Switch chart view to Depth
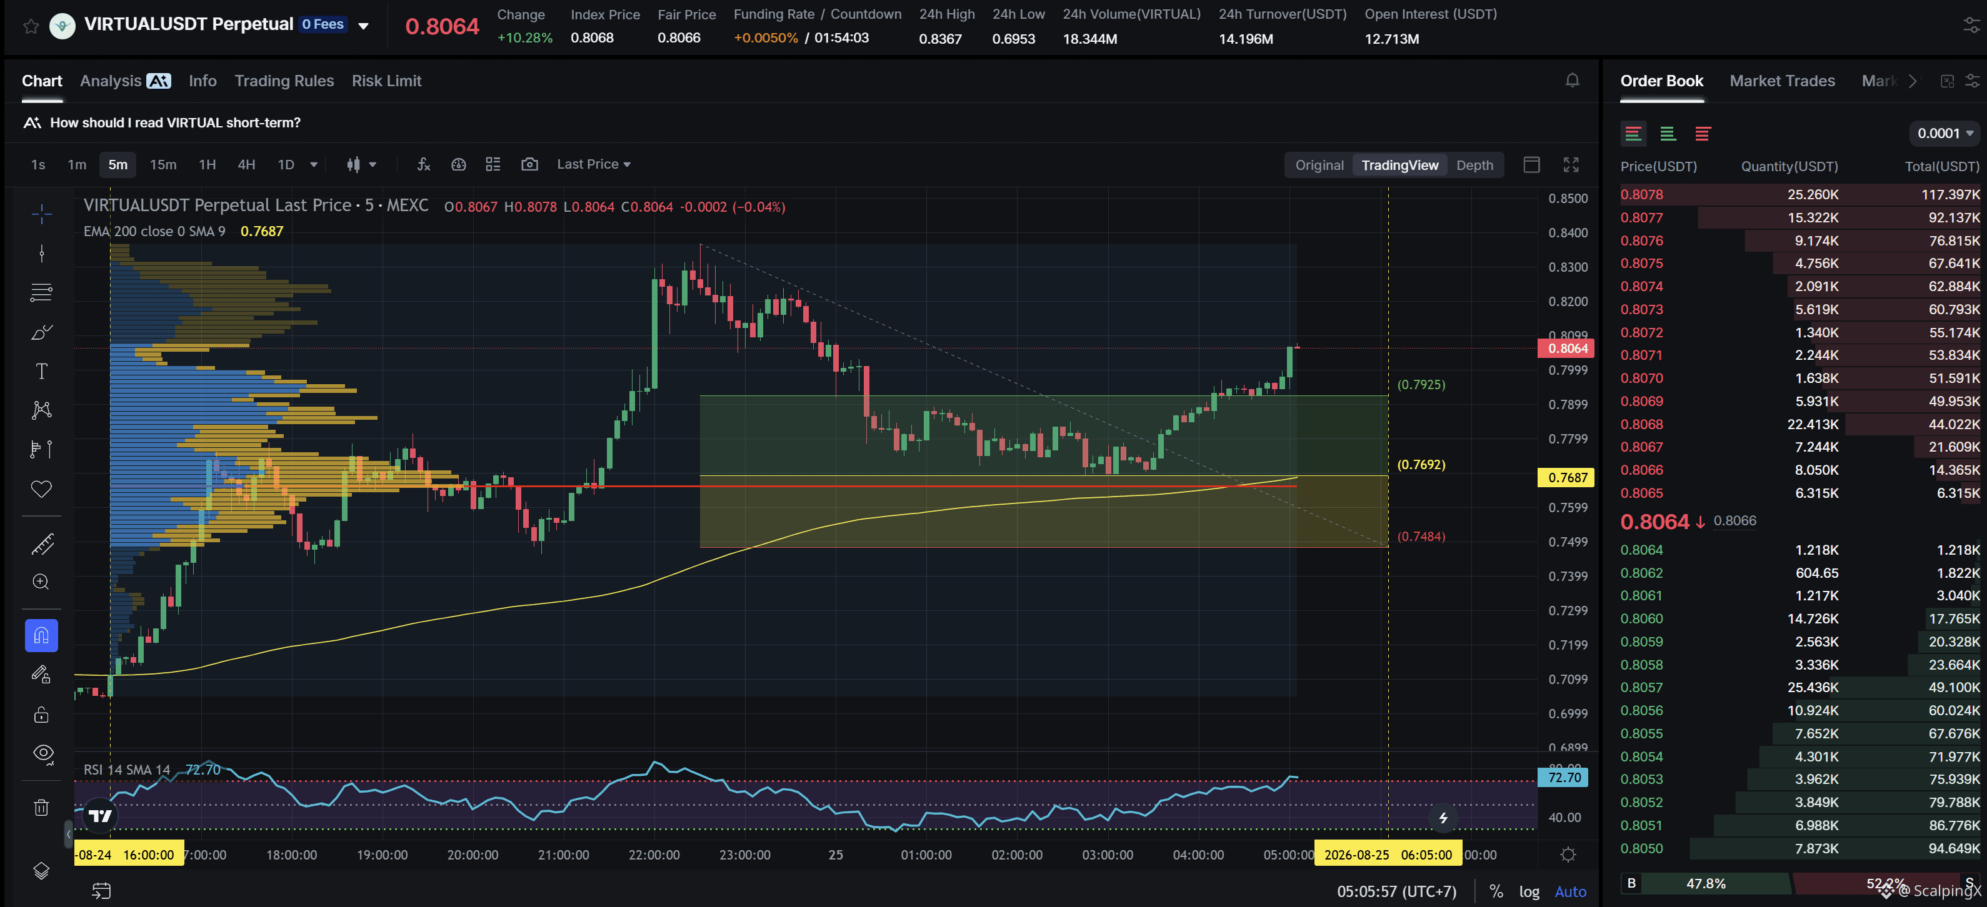The image size is (1987, 907). tap(1474, 165)
